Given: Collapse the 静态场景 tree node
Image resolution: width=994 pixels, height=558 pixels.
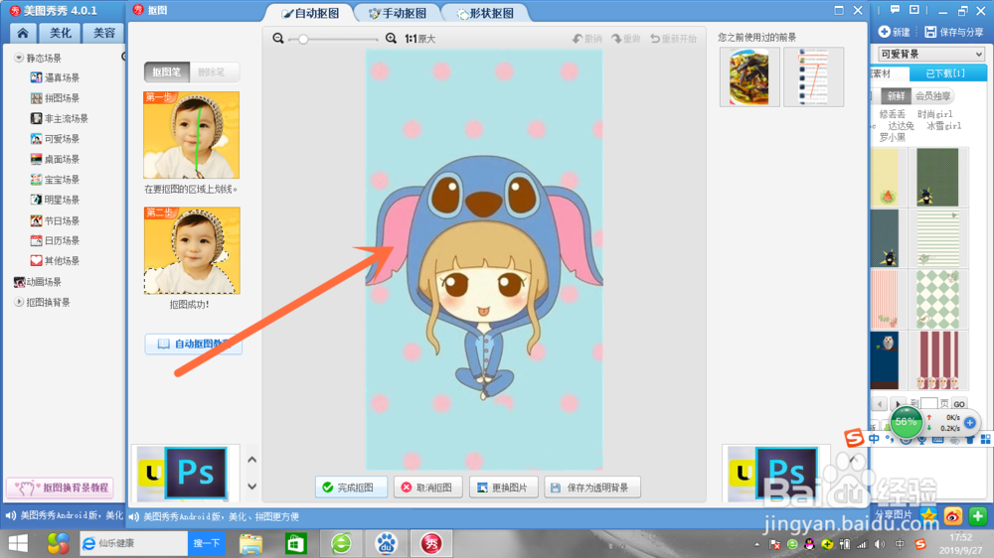Looking at the screenshot, I should coord(19,58).
